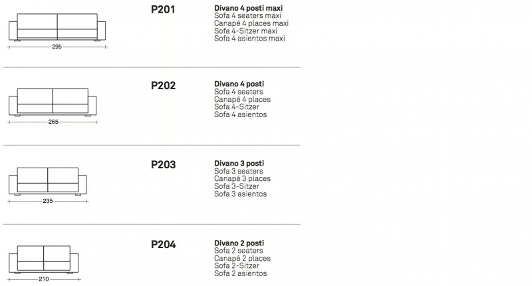Click the 295 width dimension label
Image resolution: width=532 pixels, height=286 pixels.
click(57, 47)
